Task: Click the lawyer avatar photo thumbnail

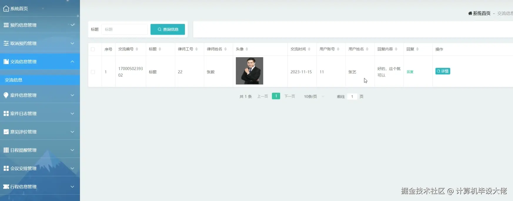Action: tap(249, 71)
